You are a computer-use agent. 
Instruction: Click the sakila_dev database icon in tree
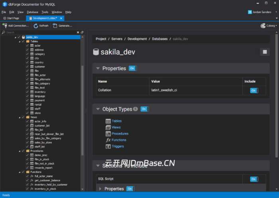(x=23, y=37)
